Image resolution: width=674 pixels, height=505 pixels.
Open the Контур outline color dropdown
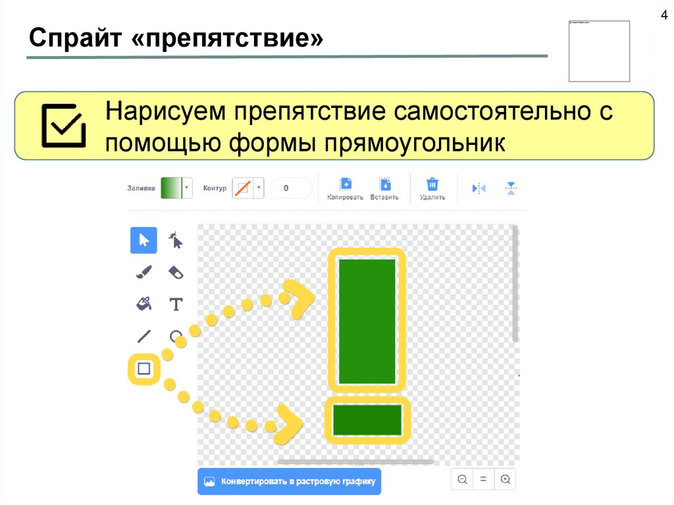[x=258, y=188]
